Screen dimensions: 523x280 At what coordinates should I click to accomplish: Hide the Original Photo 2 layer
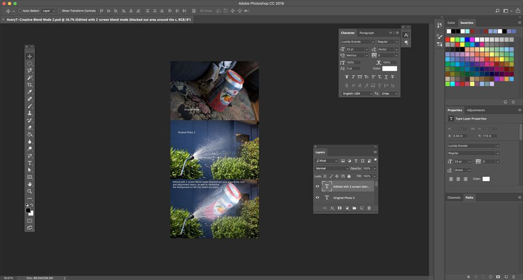317,197
